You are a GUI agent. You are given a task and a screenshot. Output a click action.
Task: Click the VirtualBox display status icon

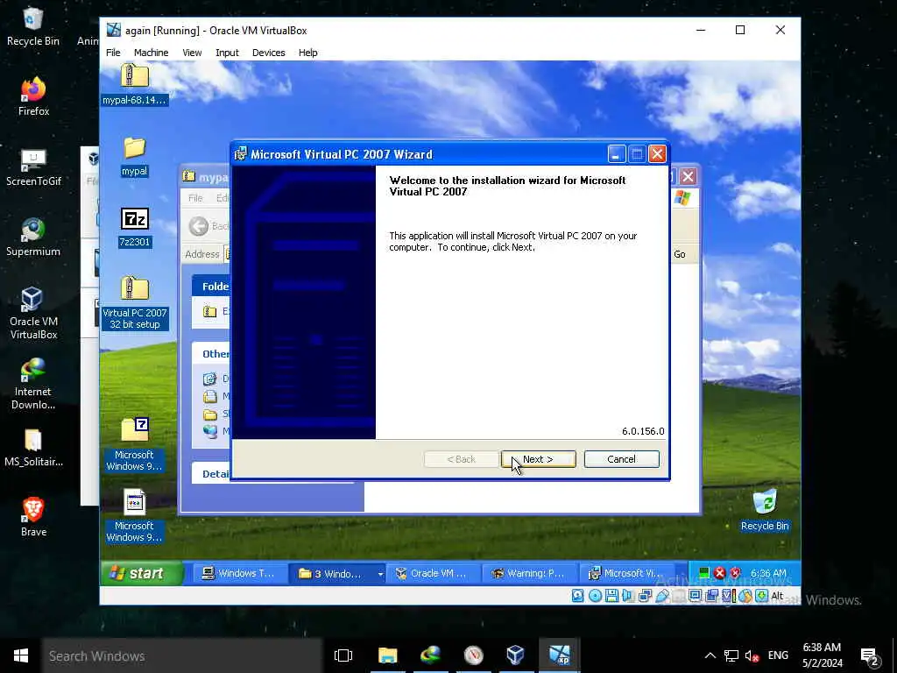[x=695, y=596]
